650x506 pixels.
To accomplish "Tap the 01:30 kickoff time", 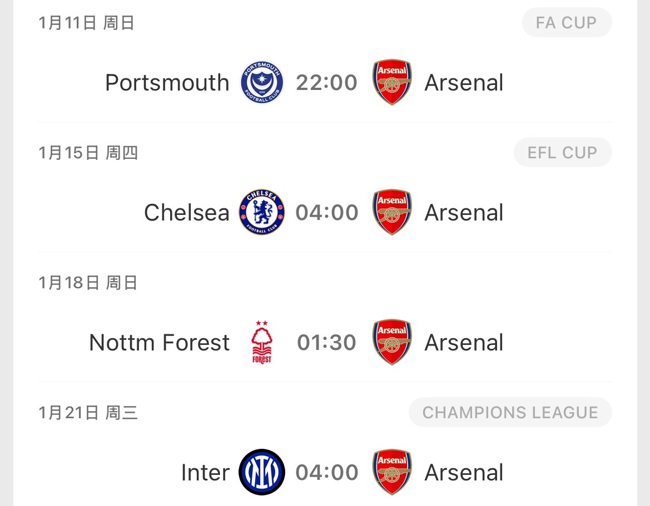I will coord(326,343).
